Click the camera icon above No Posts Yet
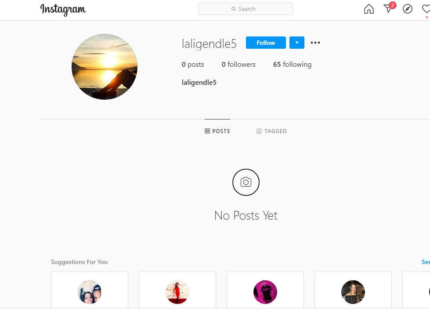Screen dimensions: 430x311 246,182
